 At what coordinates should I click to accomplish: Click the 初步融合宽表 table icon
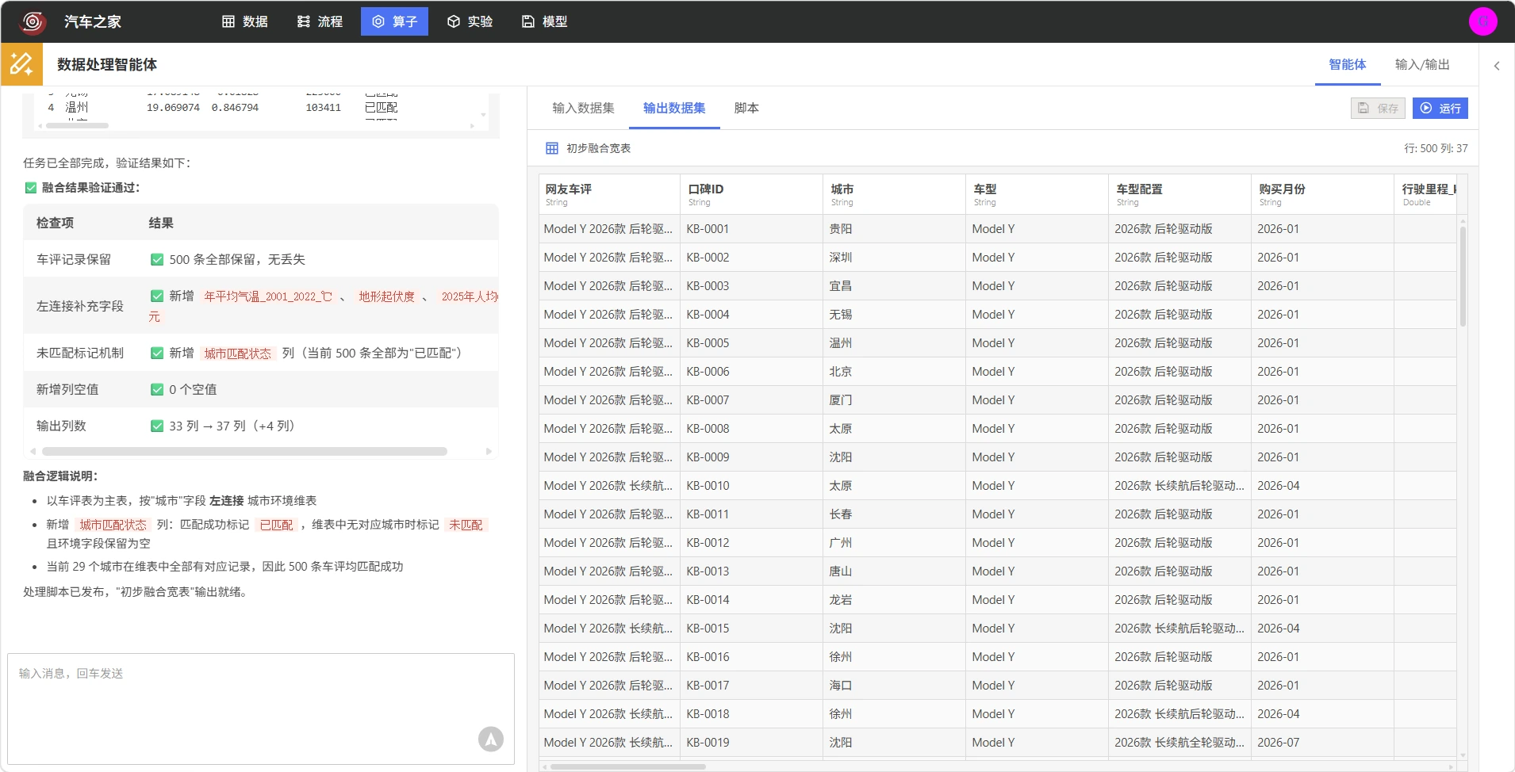(x=552, y=148)
